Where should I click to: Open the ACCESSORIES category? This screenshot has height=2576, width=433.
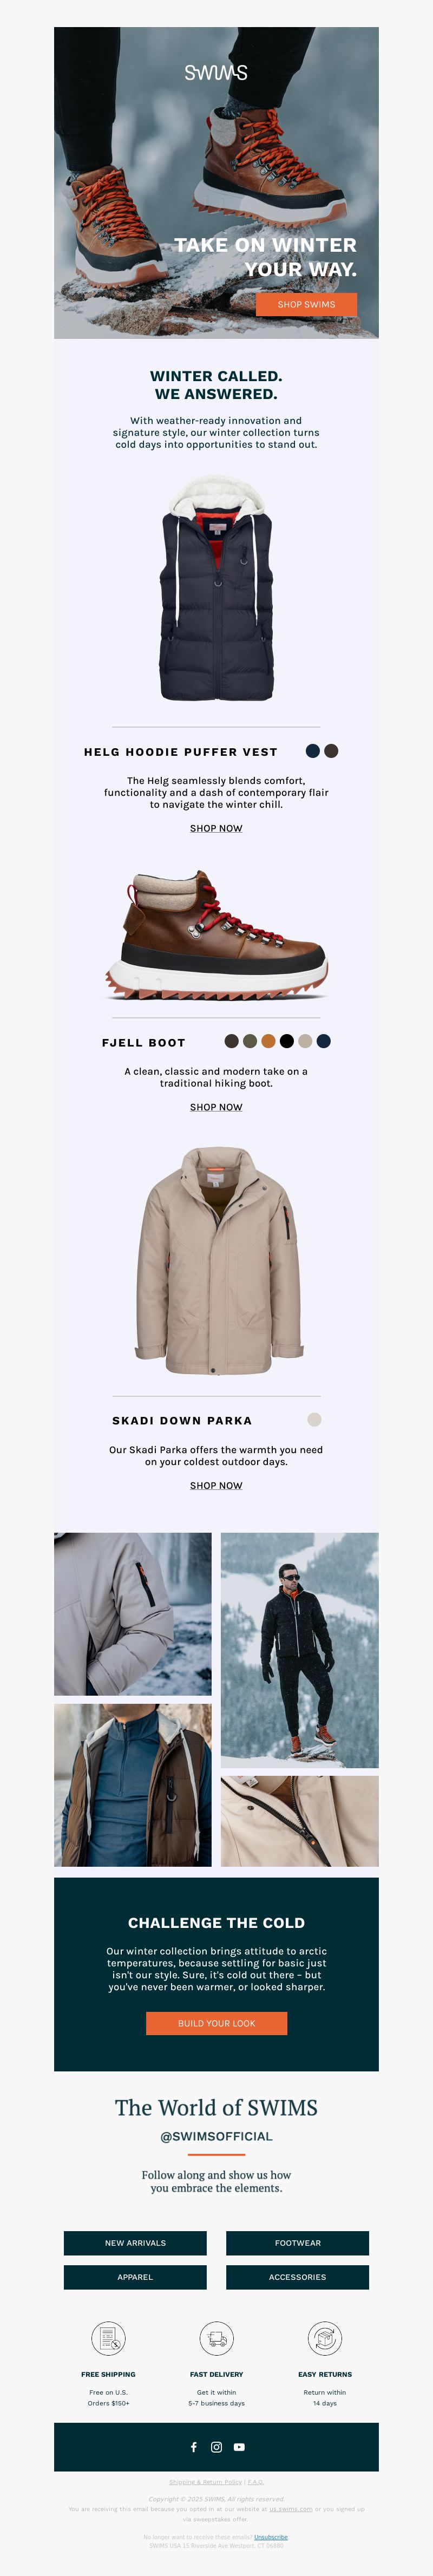[x=297, y=2277]
